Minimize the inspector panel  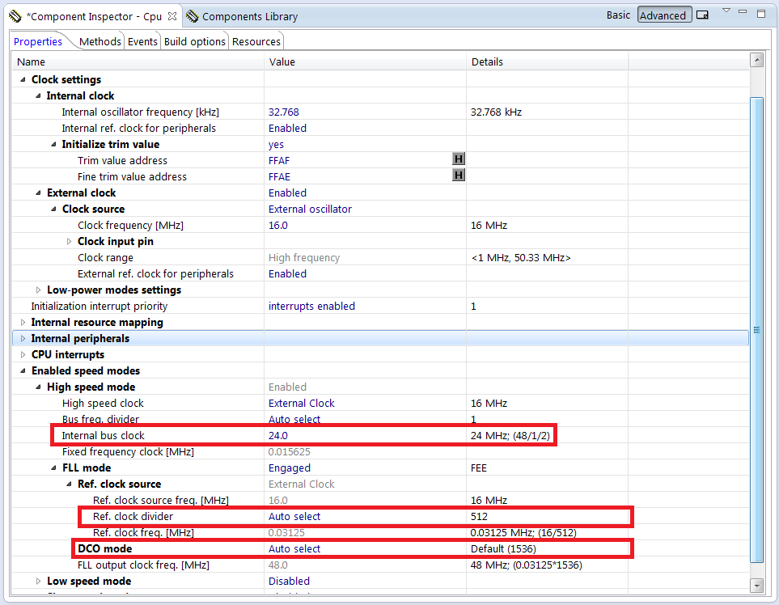pyautogui.click(x=743, y=11)
